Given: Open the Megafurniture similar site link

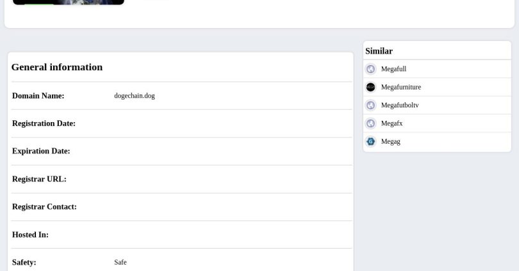Looking at the screenshot, I should (x=400, y=87).
